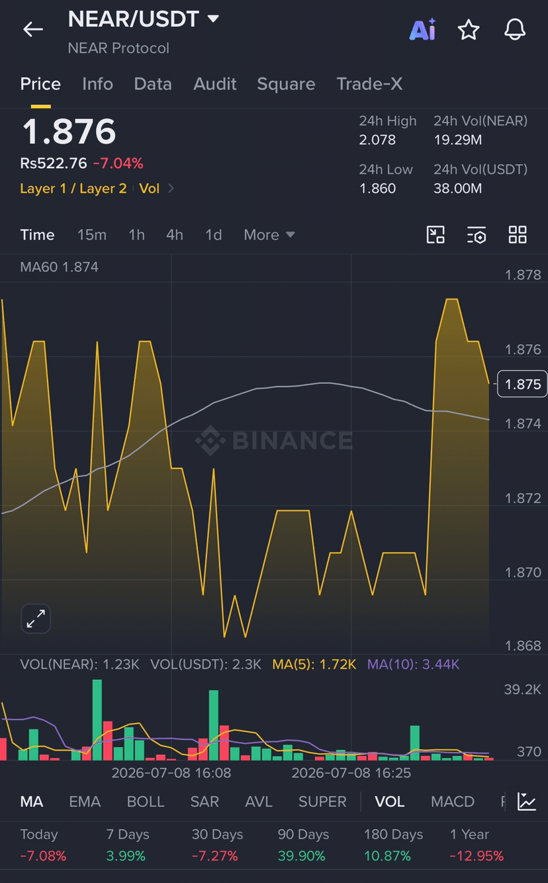Toggle the BOLL indicator
Viewport: 548px width, 883px height.
coord(145,802)
